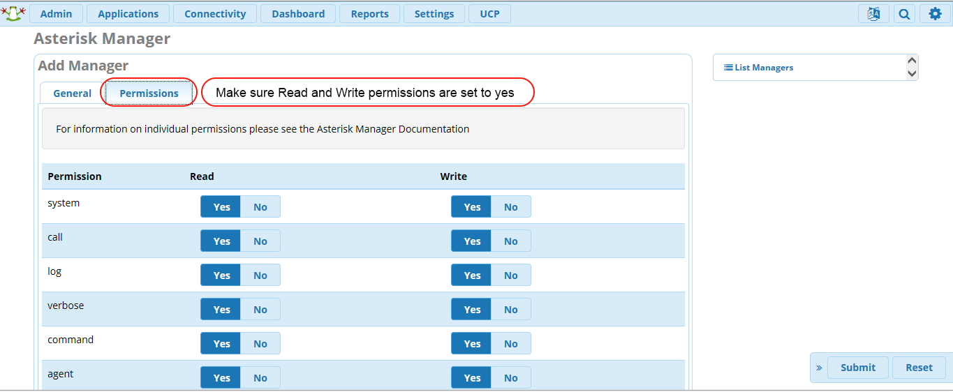Set system Read permission to No
Screen dimensions: 953x392
(260, 206)
